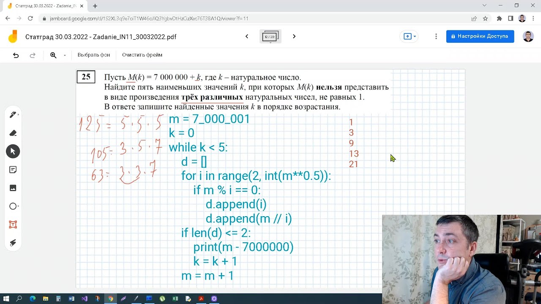The image size is (541, 304).
Task: Open File Explorer from the taskbar
Action: (x=46, y=299)
